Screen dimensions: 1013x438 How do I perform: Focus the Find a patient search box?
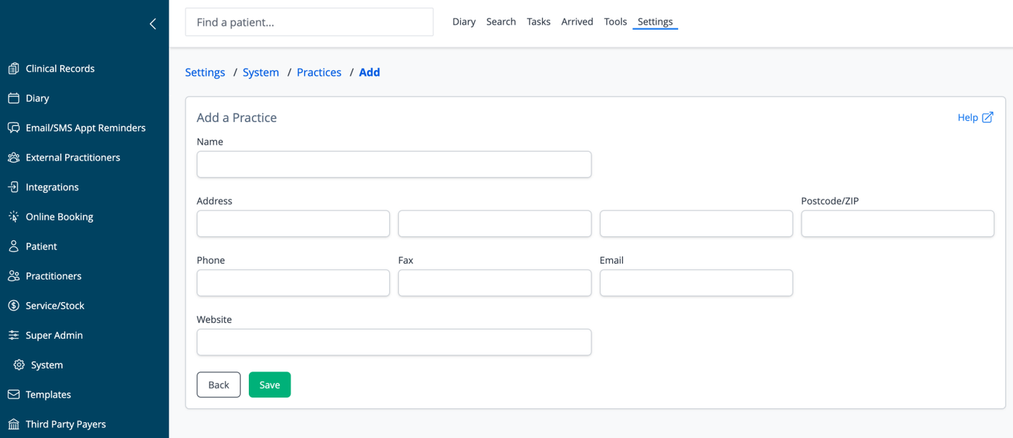point(310,22)
